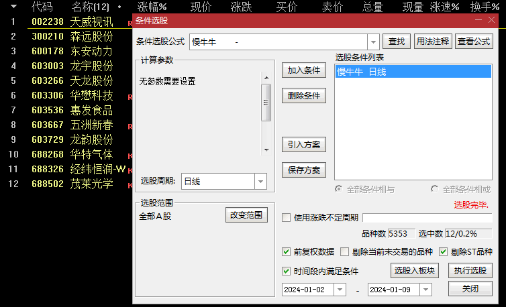Open 选股周期 日线 dropdown
This screenshot has width=506, height=307.
pyautogui.click(x=260, y=181)
